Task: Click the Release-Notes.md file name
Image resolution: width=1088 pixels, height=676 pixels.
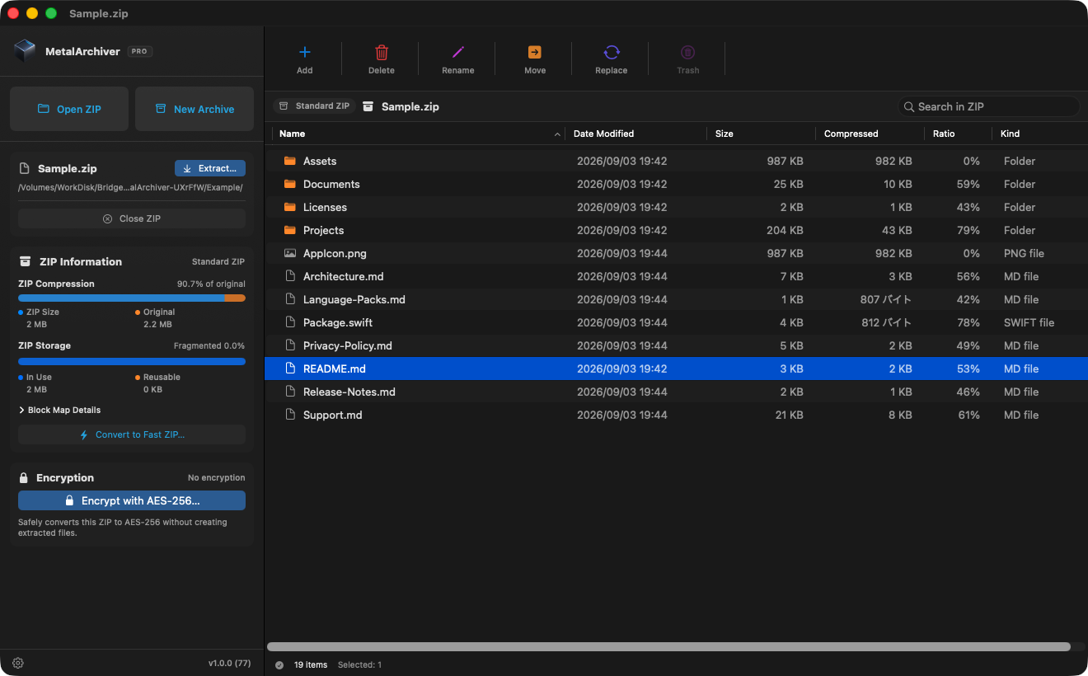Action: point(349,392)
